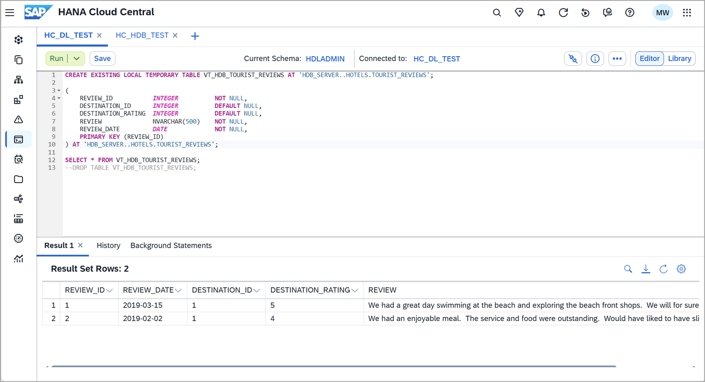Viewport: 705px width, 382px height.
Task: Open DESTINATION_ID column dropdown
Action: (257, 290)
